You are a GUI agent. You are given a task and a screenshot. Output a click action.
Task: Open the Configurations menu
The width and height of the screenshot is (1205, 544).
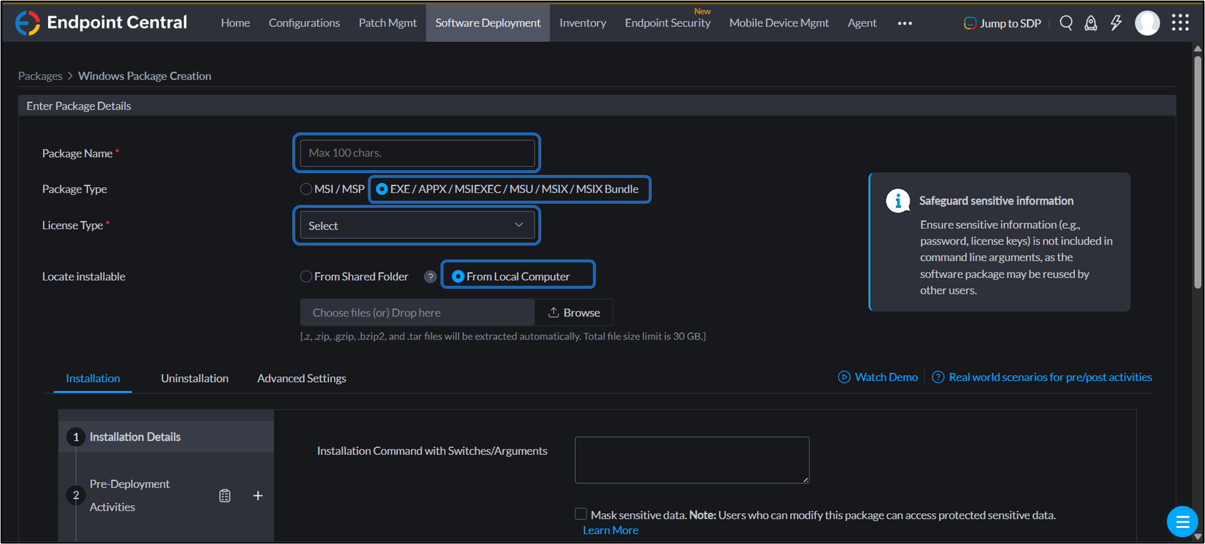304,23
